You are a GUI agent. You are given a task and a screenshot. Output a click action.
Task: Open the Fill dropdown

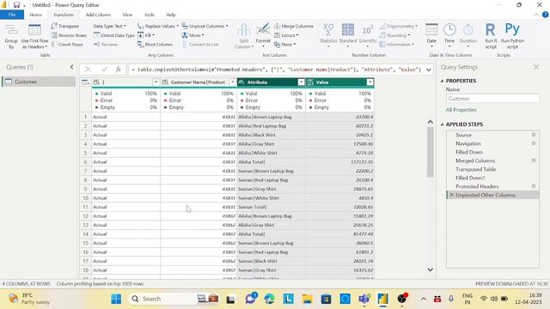pyautogui.click(x=146, y=35)
